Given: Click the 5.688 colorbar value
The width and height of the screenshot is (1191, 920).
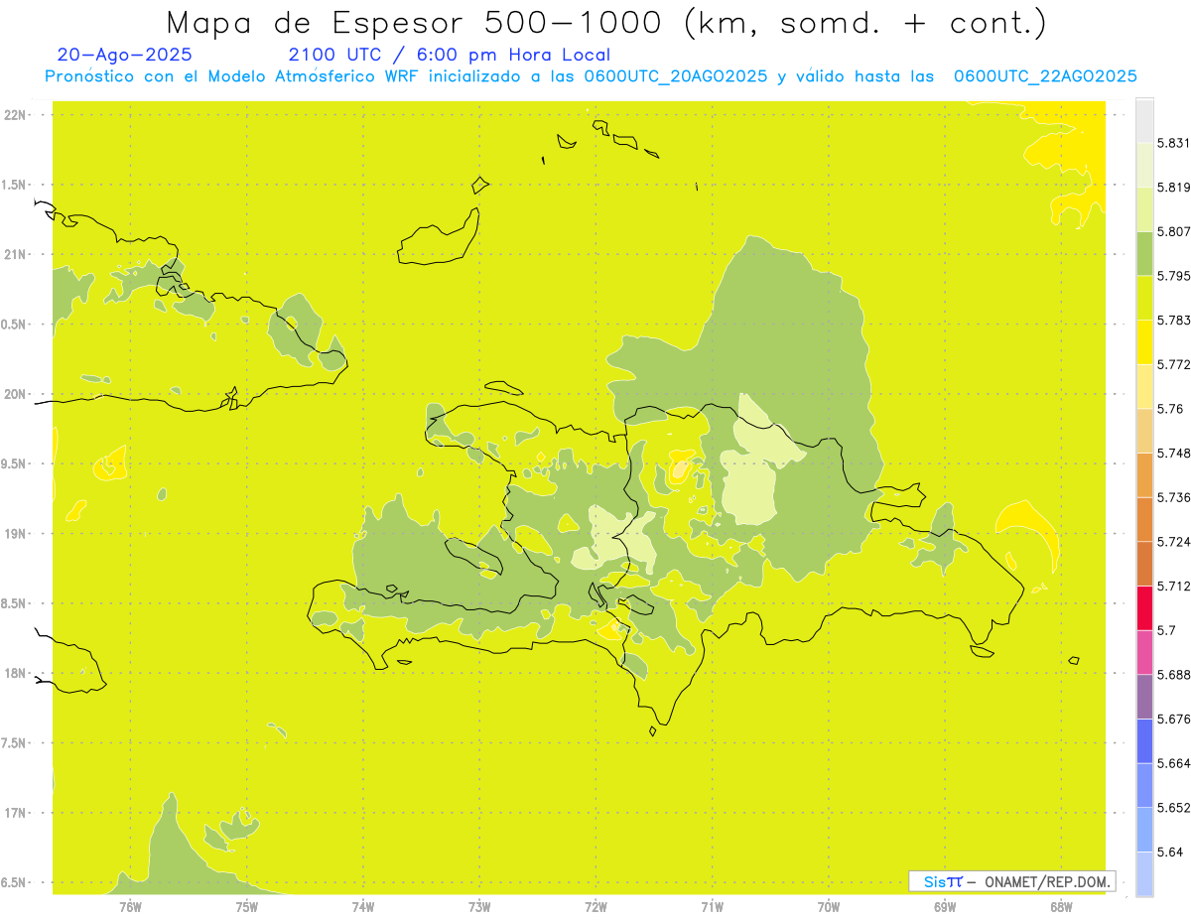Looking at the screenshot, I should coord(1173,675).
